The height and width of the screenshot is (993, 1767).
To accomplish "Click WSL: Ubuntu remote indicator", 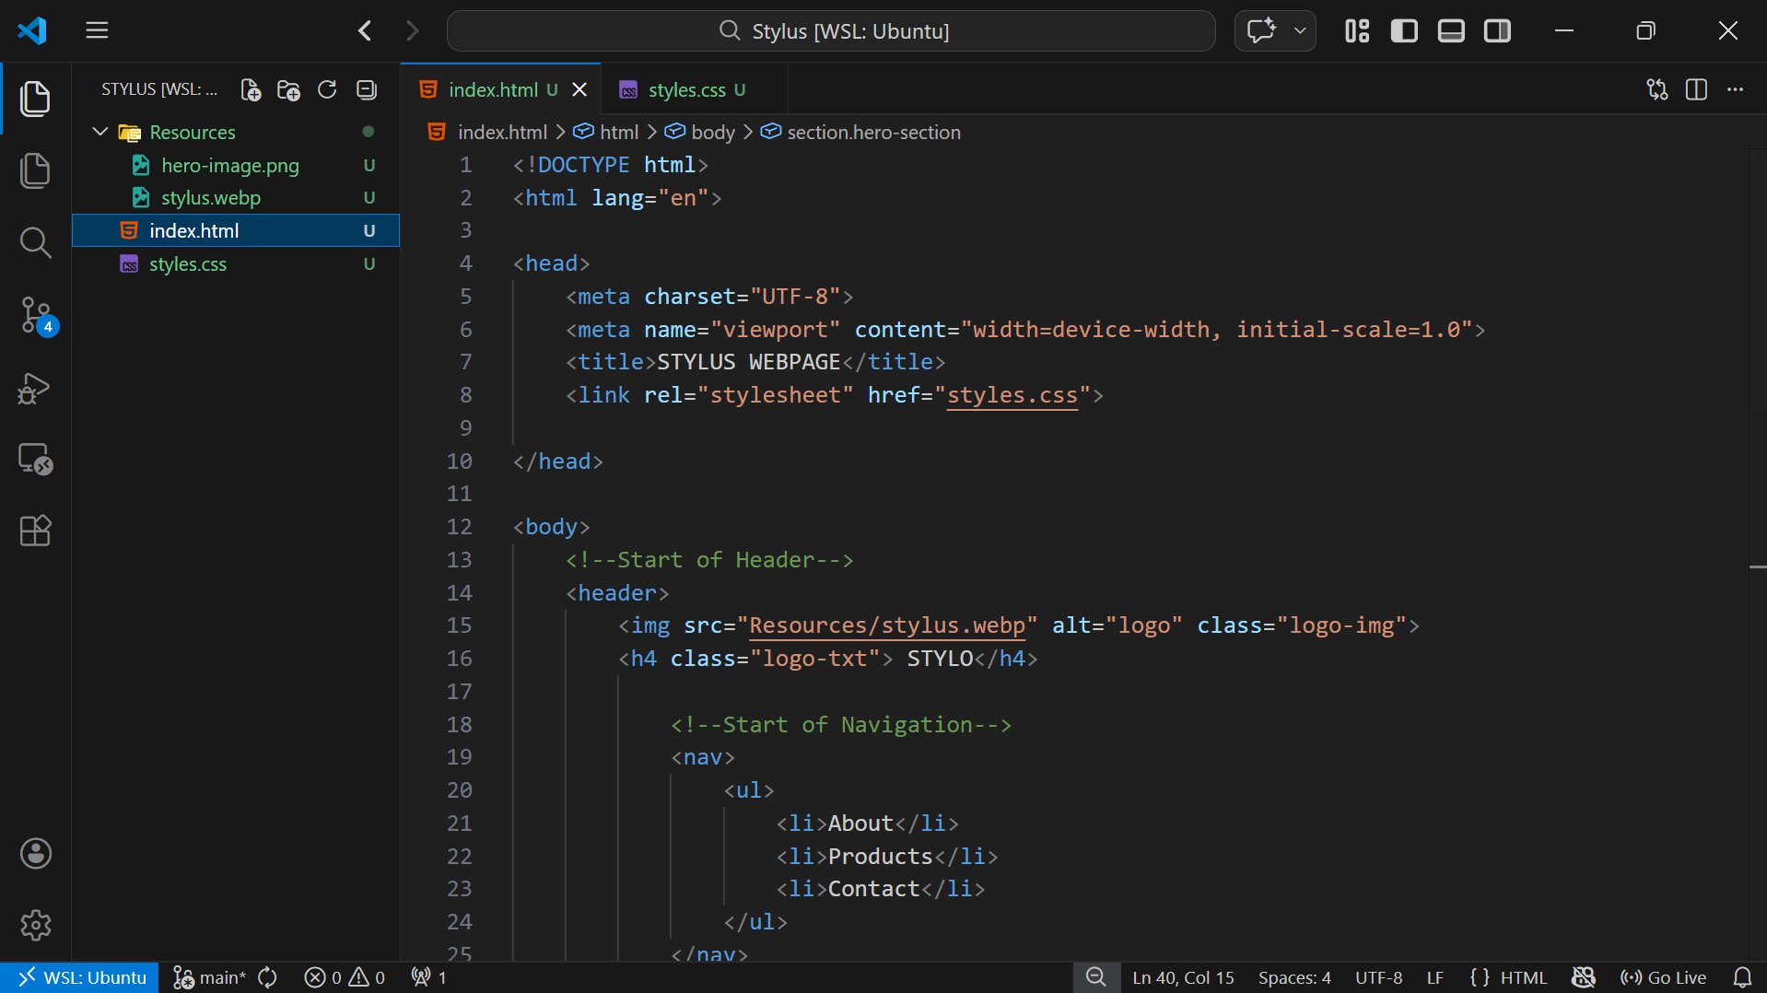I will point(80,977).
